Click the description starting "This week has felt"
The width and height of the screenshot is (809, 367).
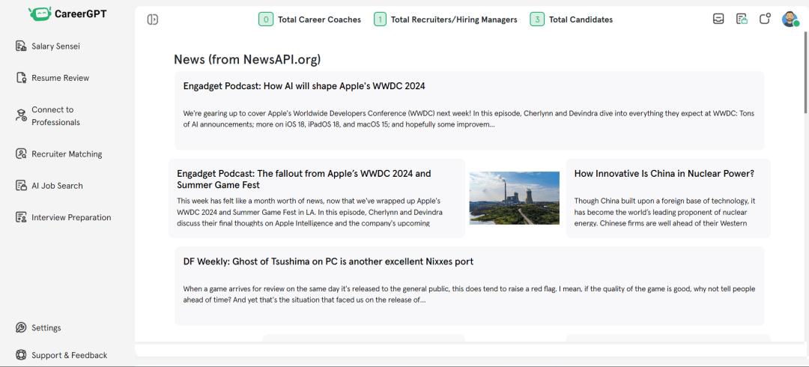(309, 212)
